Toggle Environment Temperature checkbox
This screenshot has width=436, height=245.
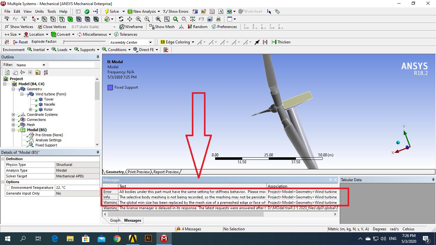click(8, 188)
